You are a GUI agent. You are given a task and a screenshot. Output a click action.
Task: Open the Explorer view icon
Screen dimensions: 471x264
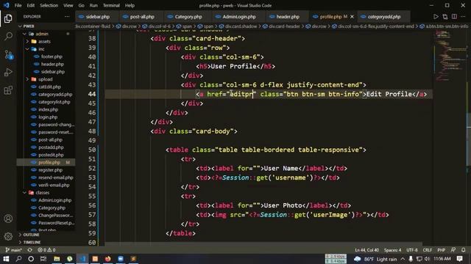click(8, 18)
